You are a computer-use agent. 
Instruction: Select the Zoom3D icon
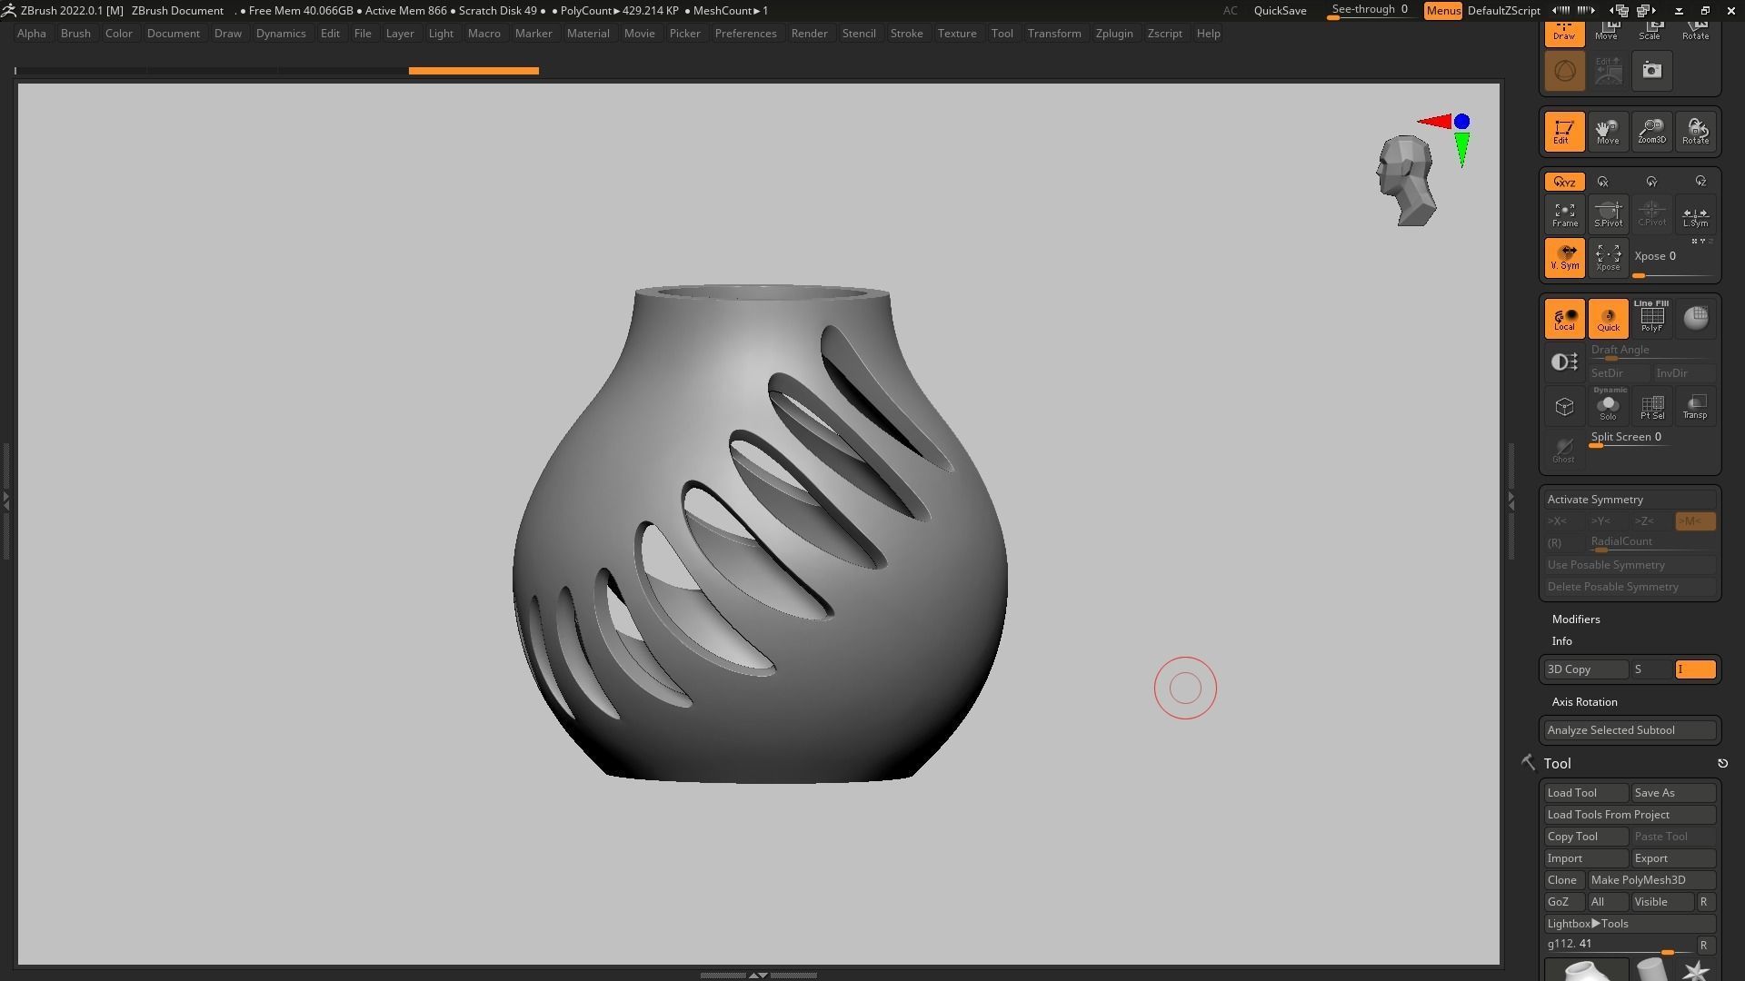pyautogui.click(x=1651, y=132)
